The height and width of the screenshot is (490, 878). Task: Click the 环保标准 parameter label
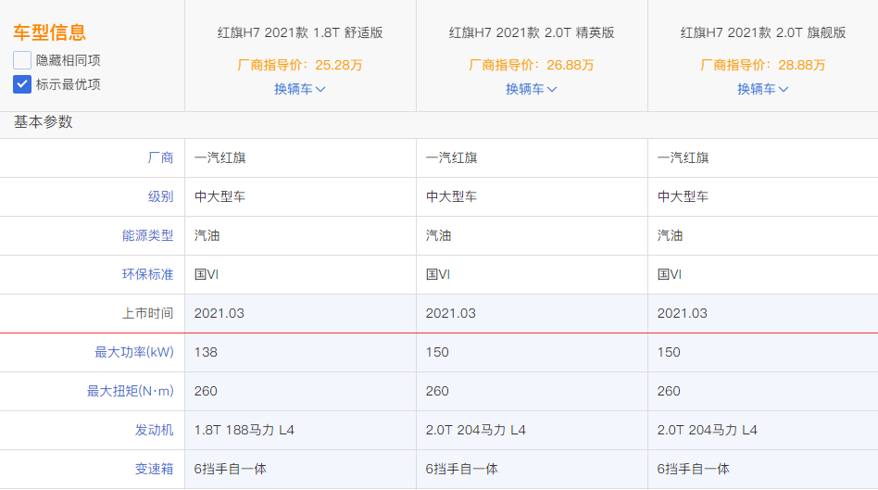coord(148,274)
